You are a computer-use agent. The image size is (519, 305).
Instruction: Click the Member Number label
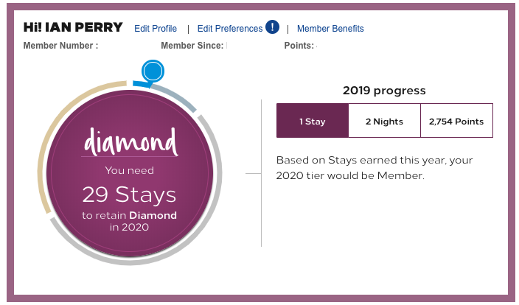coord(60,46)
